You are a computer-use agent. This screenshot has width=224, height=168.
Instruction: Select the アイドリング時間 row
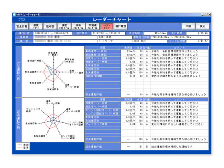tap(146, 124)
